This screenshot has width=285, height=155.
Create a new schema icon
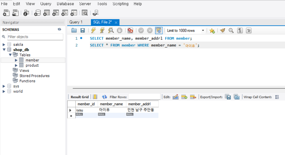(x=37, y=13)
